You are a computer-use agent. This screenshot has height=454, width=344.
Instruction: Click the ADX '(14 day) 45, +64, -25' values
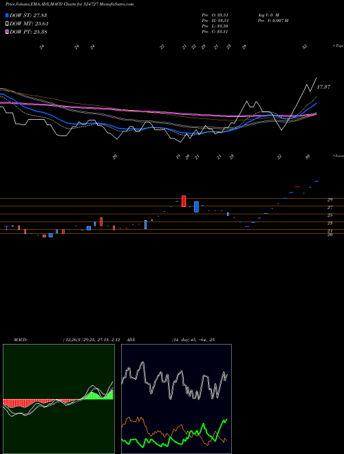[193, 340]
